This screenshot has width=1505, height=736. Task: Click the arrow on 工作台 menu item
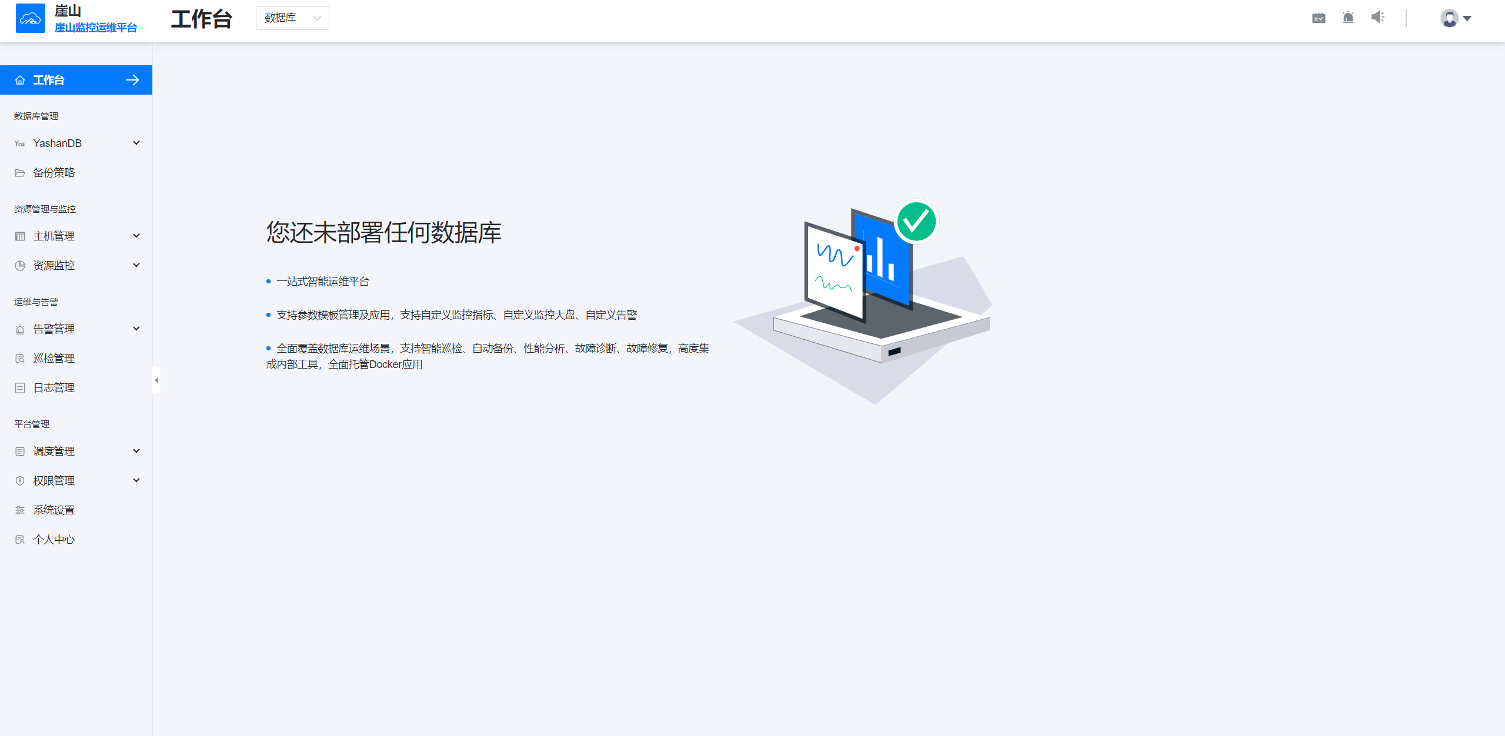click(132, 80)
